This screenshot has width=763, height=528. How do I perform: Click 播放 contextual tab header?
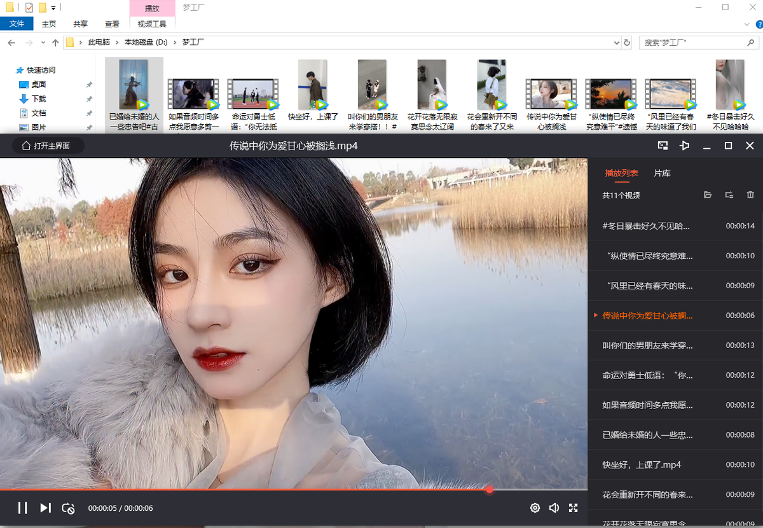point(152,8)
